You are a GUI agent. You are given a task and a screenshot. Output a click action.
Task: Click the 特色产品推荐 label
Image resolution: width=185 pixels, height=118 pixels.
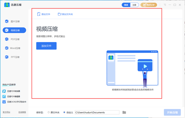click(x=9, y=85)
